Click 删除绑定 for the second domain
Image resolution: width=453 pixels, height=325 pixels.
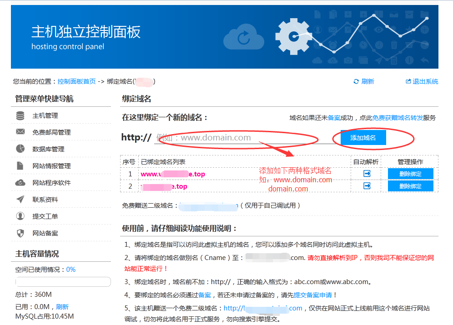[410, 186]
